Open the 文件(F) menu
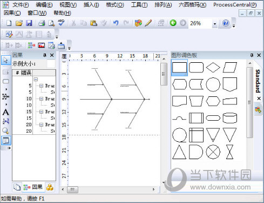The height and width of the screenshot is (203, 264). click(x=21, y=5)
